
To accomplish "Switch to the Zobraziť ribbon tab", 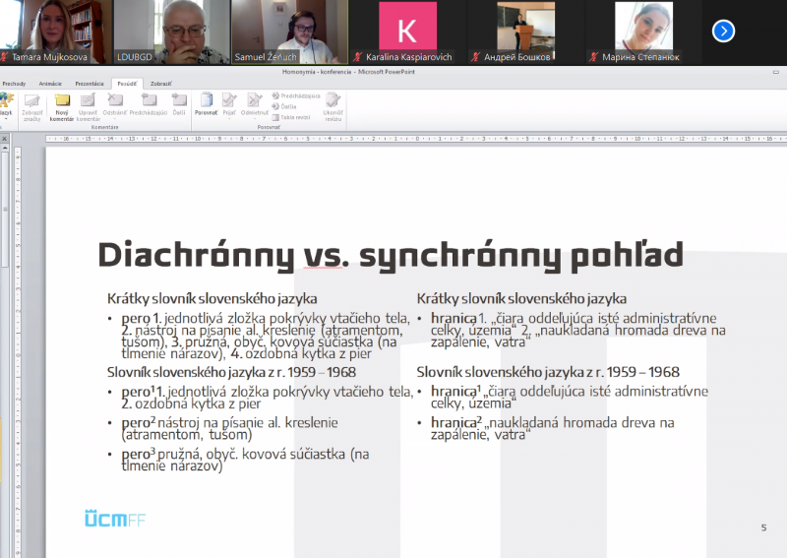I will tap(160, 84).
